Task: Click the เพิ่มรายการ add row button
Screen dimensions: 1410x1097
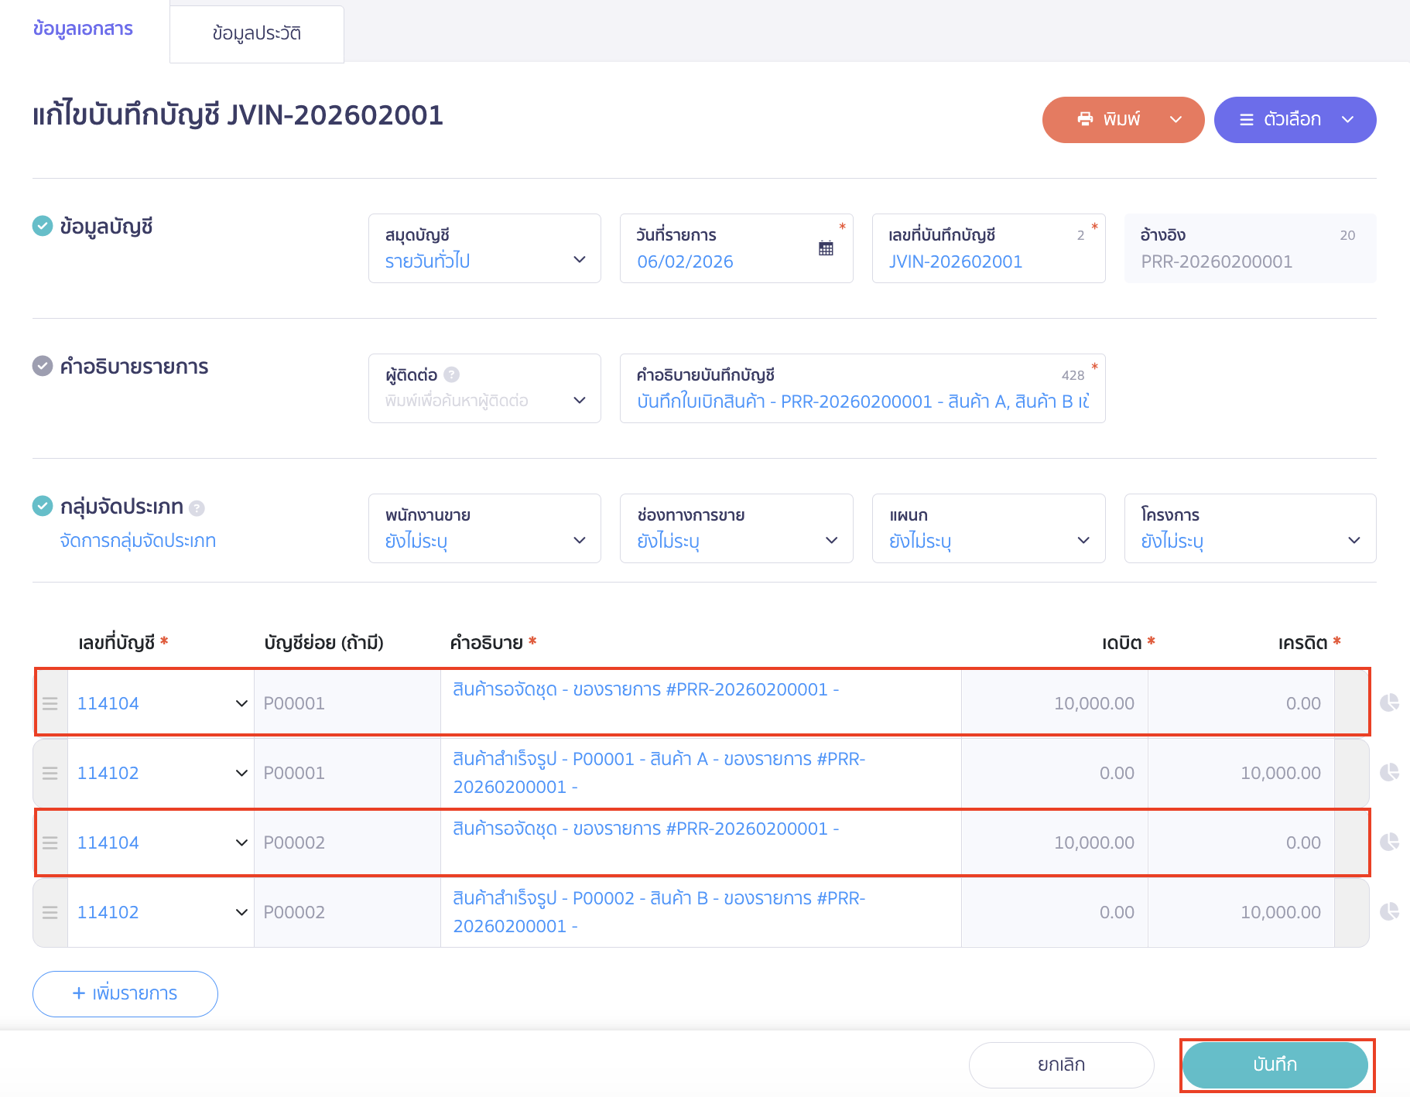Action: pos(125,993)
